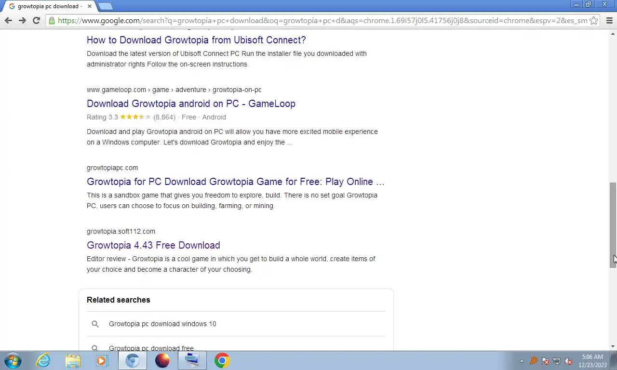
Task: Click the GameLoop result description snippet
Action: pyautogui.click(x=232, y=137)
